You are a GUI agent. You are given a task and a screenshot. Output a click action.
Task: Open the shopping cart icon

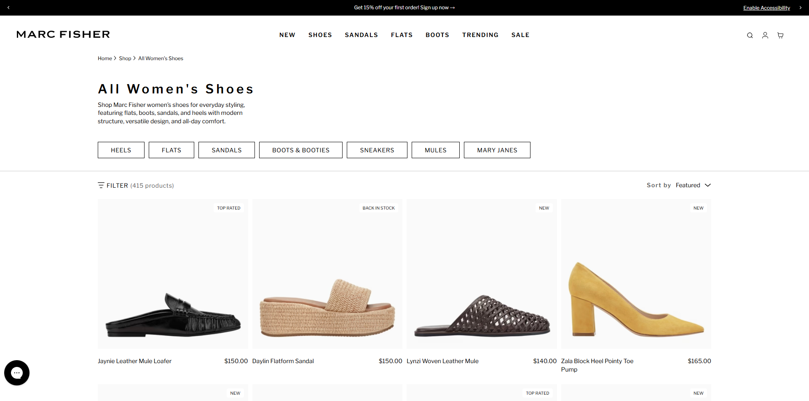click(780, 35)
